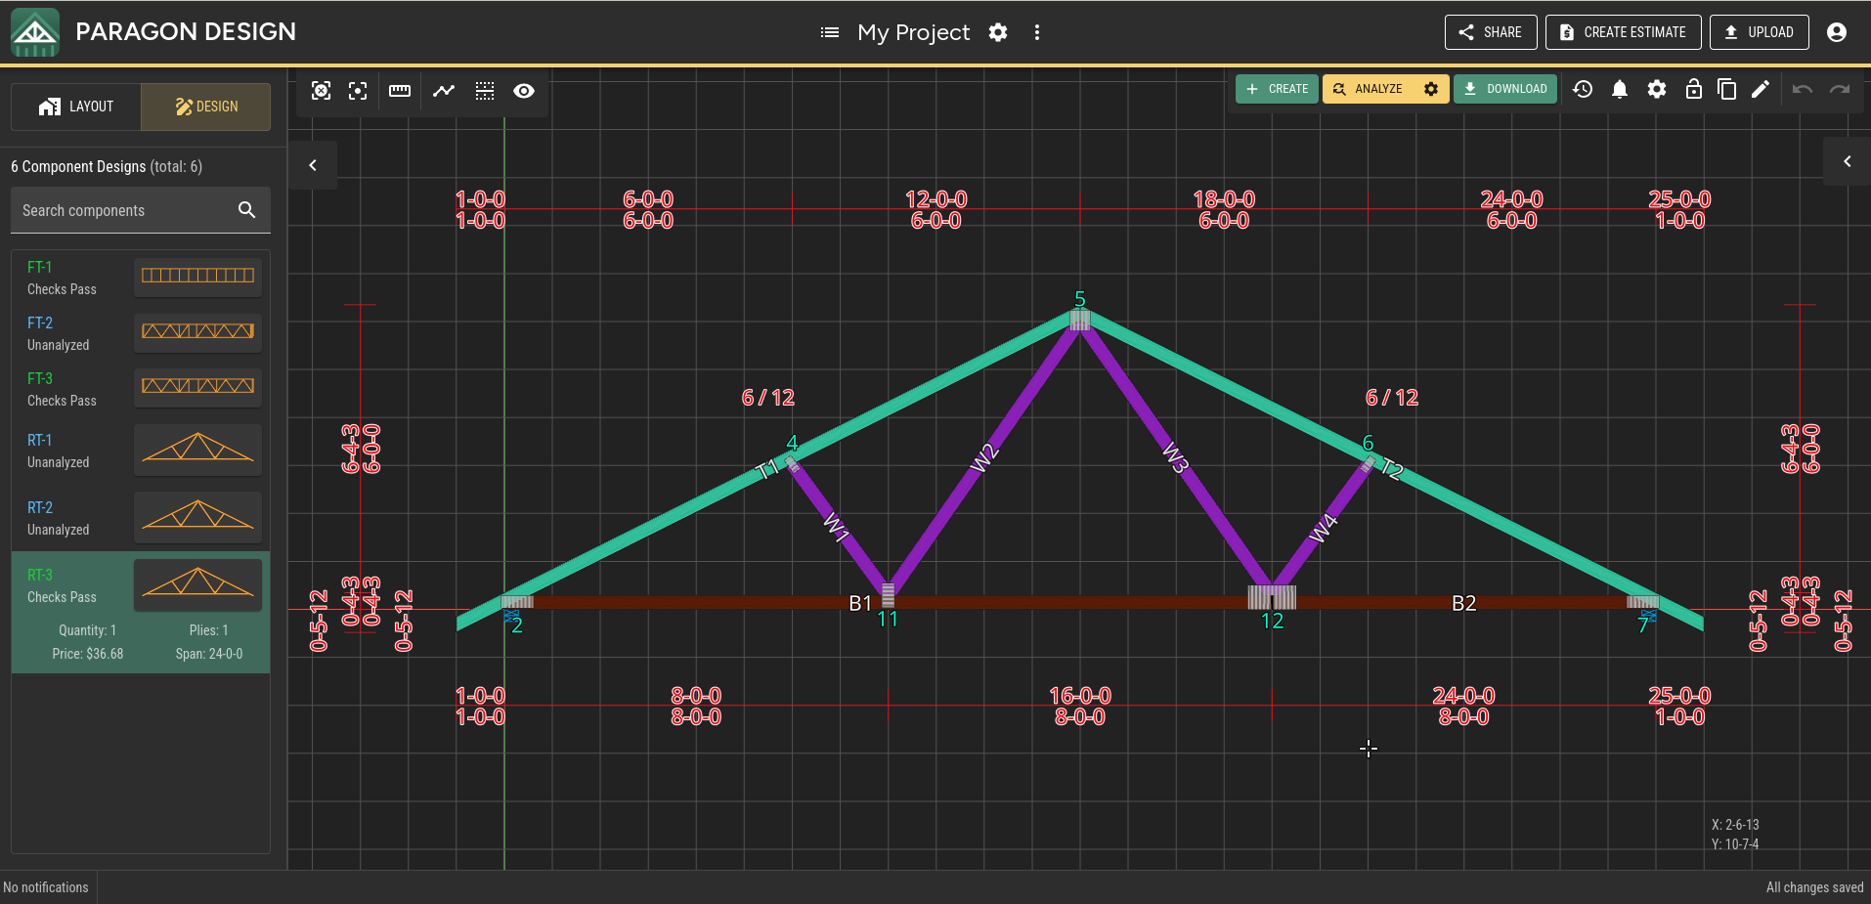Expand the right side panel chevron
The width and height of the screenshot is (1871, 904).
click(1848, 161)
